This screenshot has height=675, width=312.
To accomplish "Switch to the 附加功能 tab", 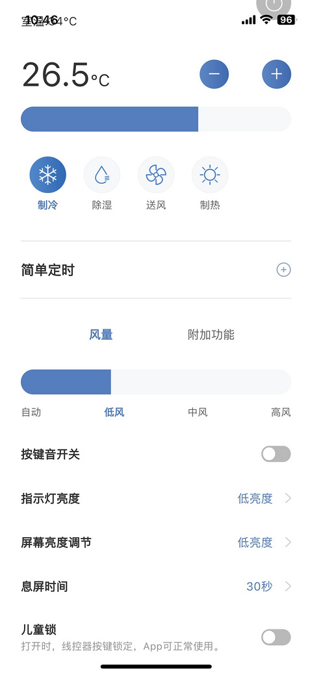I will tap(211, 335).
